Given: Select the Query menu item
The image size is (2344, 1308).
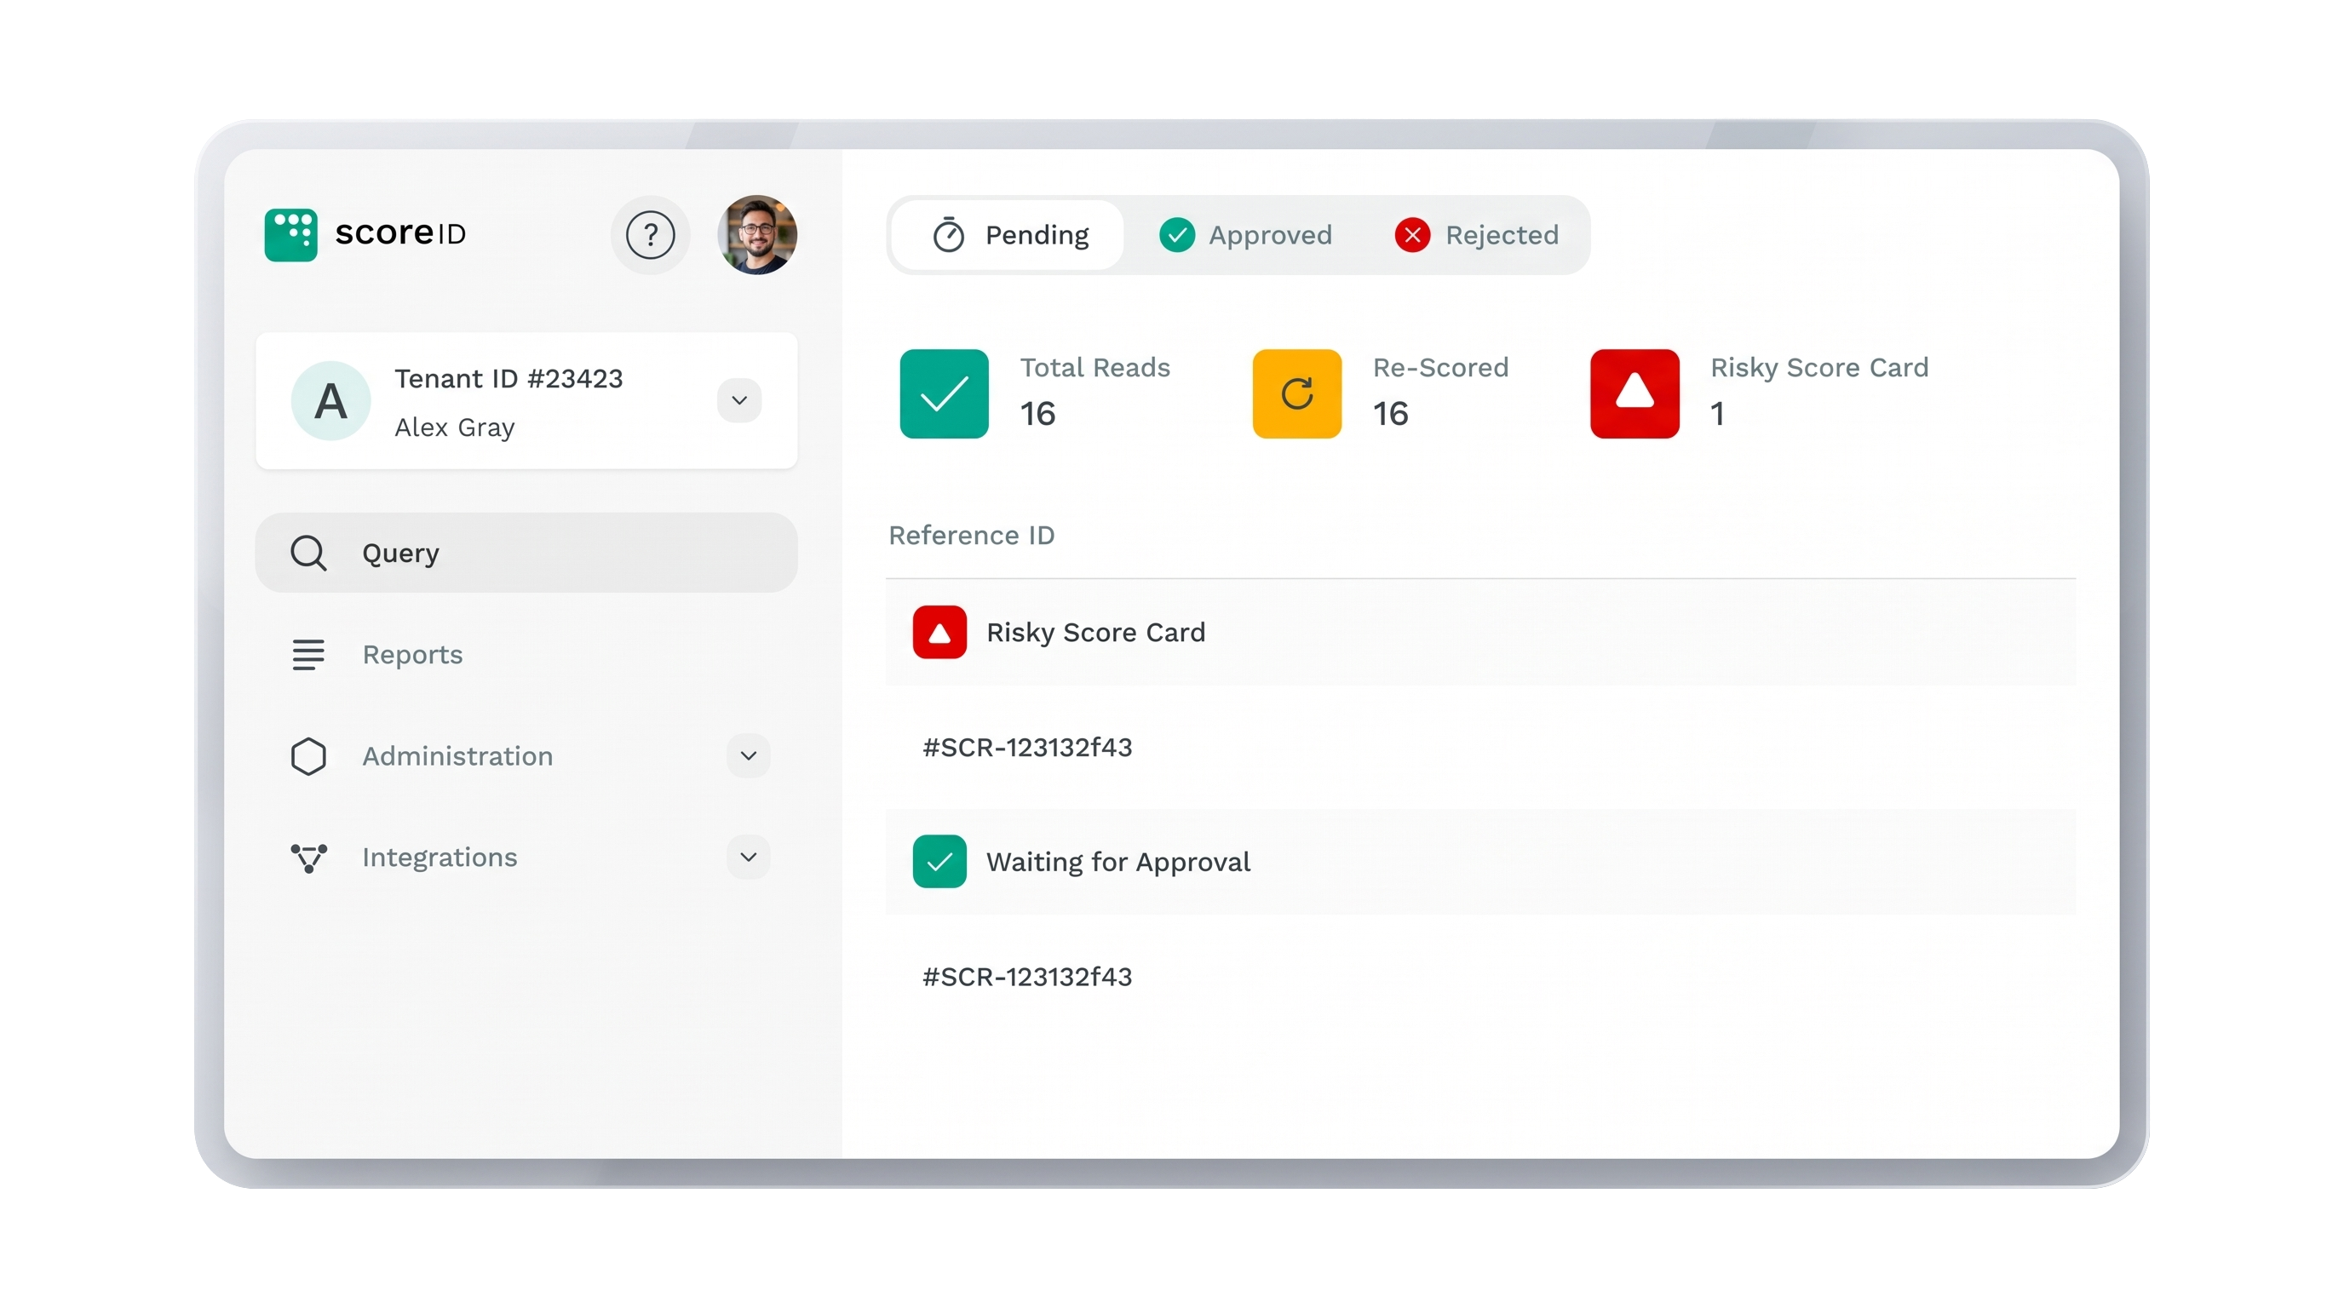Looking at the screenshot, I should pos(527,553).
